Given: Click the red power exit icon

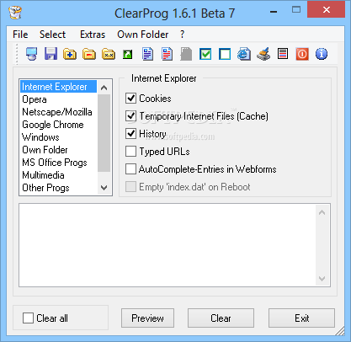Looking at the screenshot, I should tap(302, 54).
